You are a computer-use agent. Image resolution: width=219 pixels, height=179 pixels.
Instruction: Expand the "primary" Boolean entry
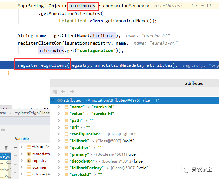tap(59, 154)
